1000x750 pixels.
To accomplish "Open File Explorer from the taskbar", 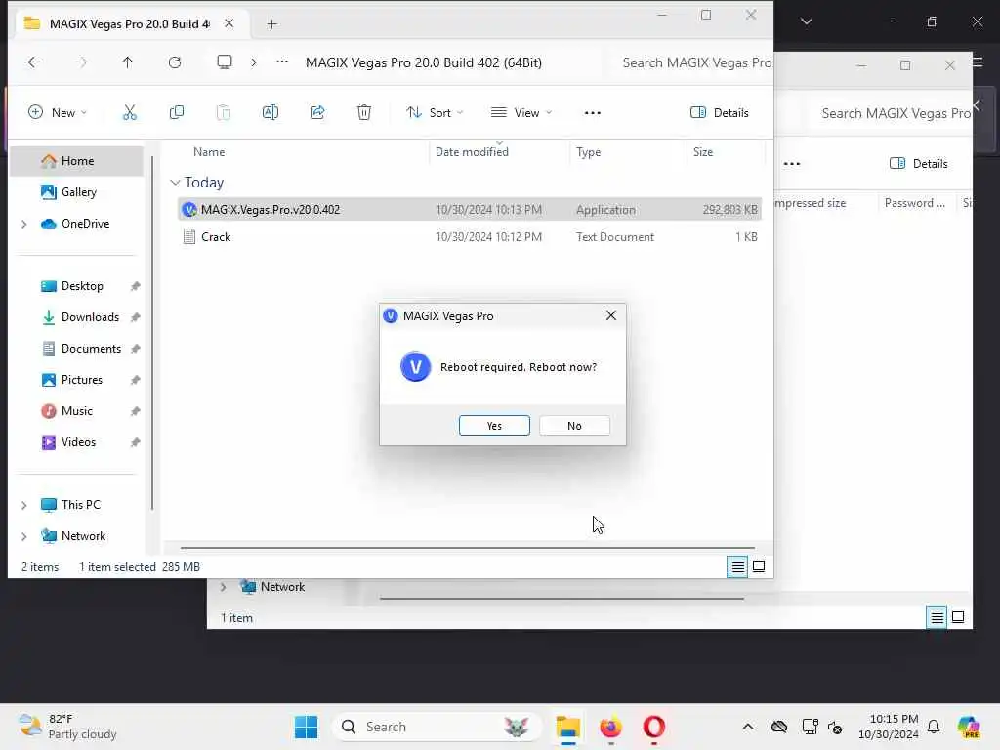I will (x=567, y=727).
